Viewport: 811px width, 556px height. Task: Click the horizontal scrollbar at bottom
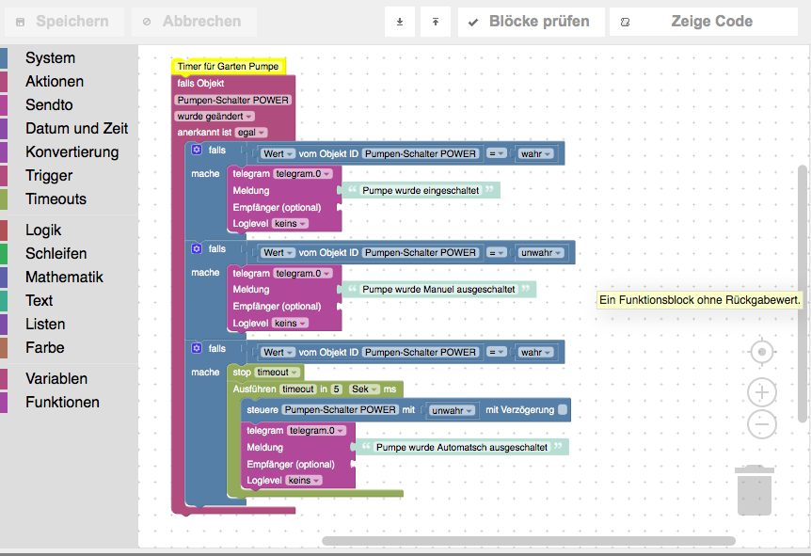point(529,541)
